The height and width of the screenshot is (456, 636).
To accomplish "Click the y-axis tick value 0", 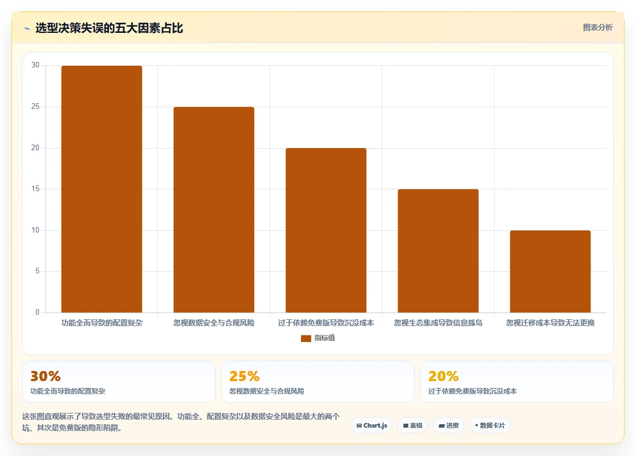I will click(x=37, y=313).
